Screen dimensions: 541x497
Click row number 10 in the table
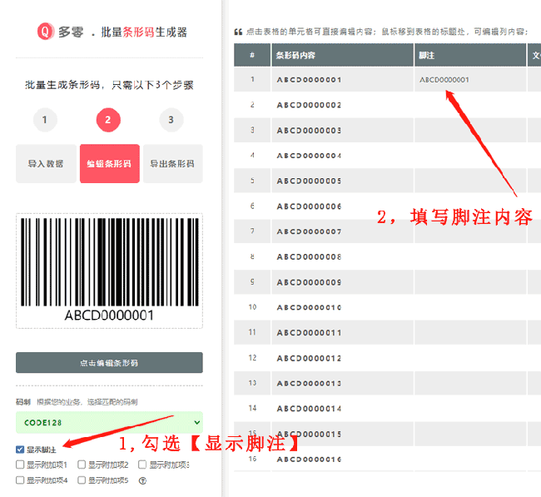[252, 307]
